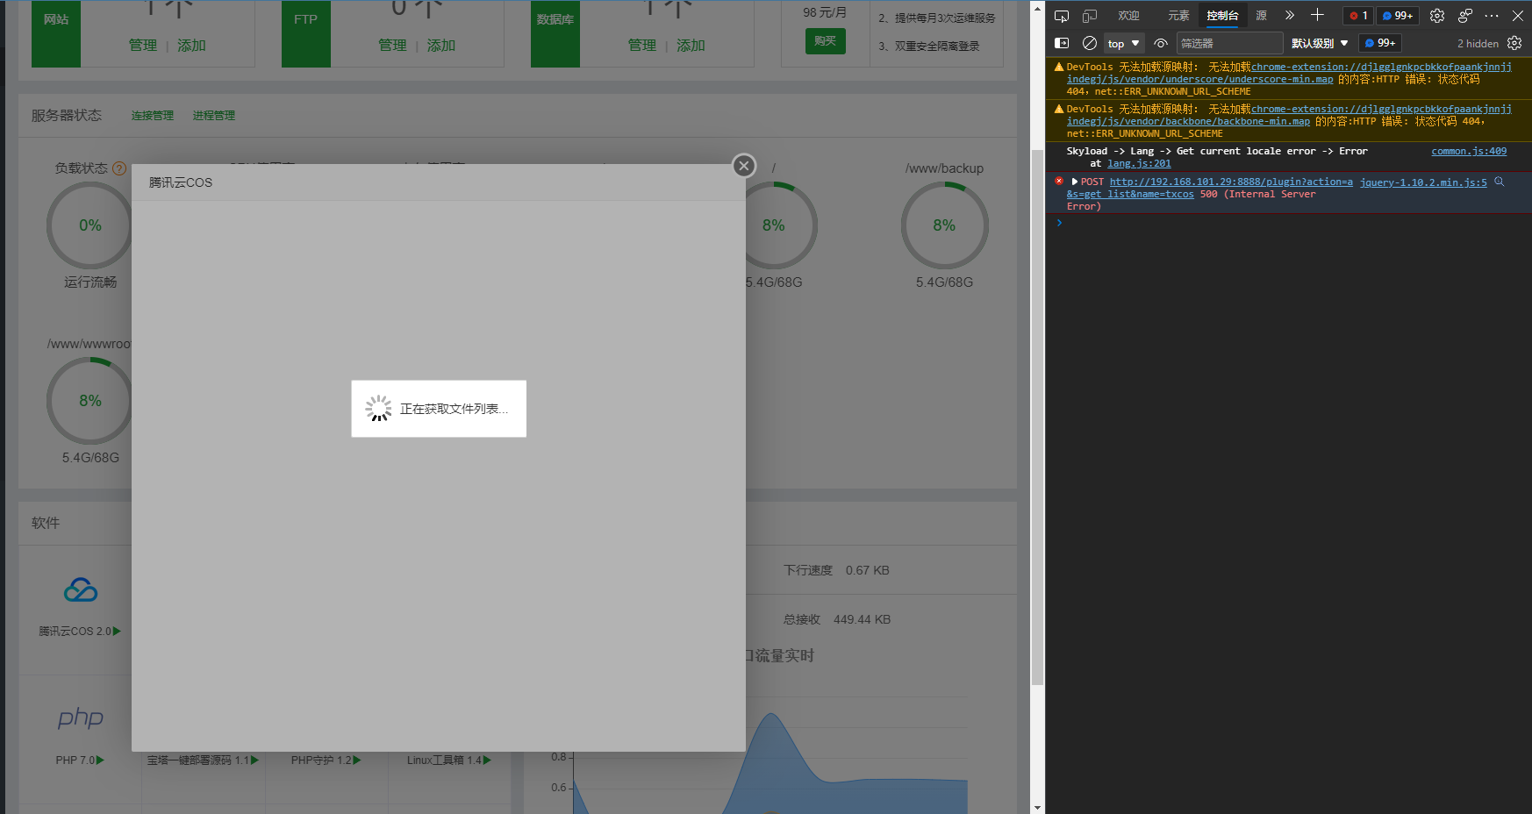
Task: Click the green 网站 tile
Action: [x=56, y=33]
